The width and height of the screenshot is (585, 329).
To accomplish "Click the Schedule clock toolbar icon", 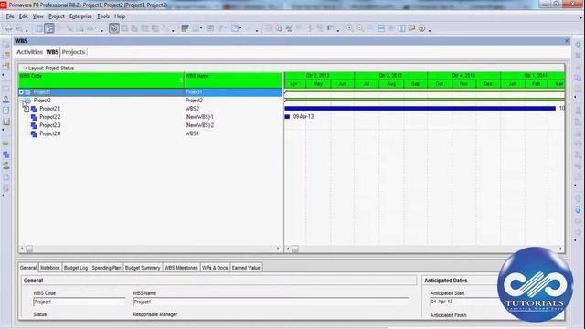I will [279, 28].
